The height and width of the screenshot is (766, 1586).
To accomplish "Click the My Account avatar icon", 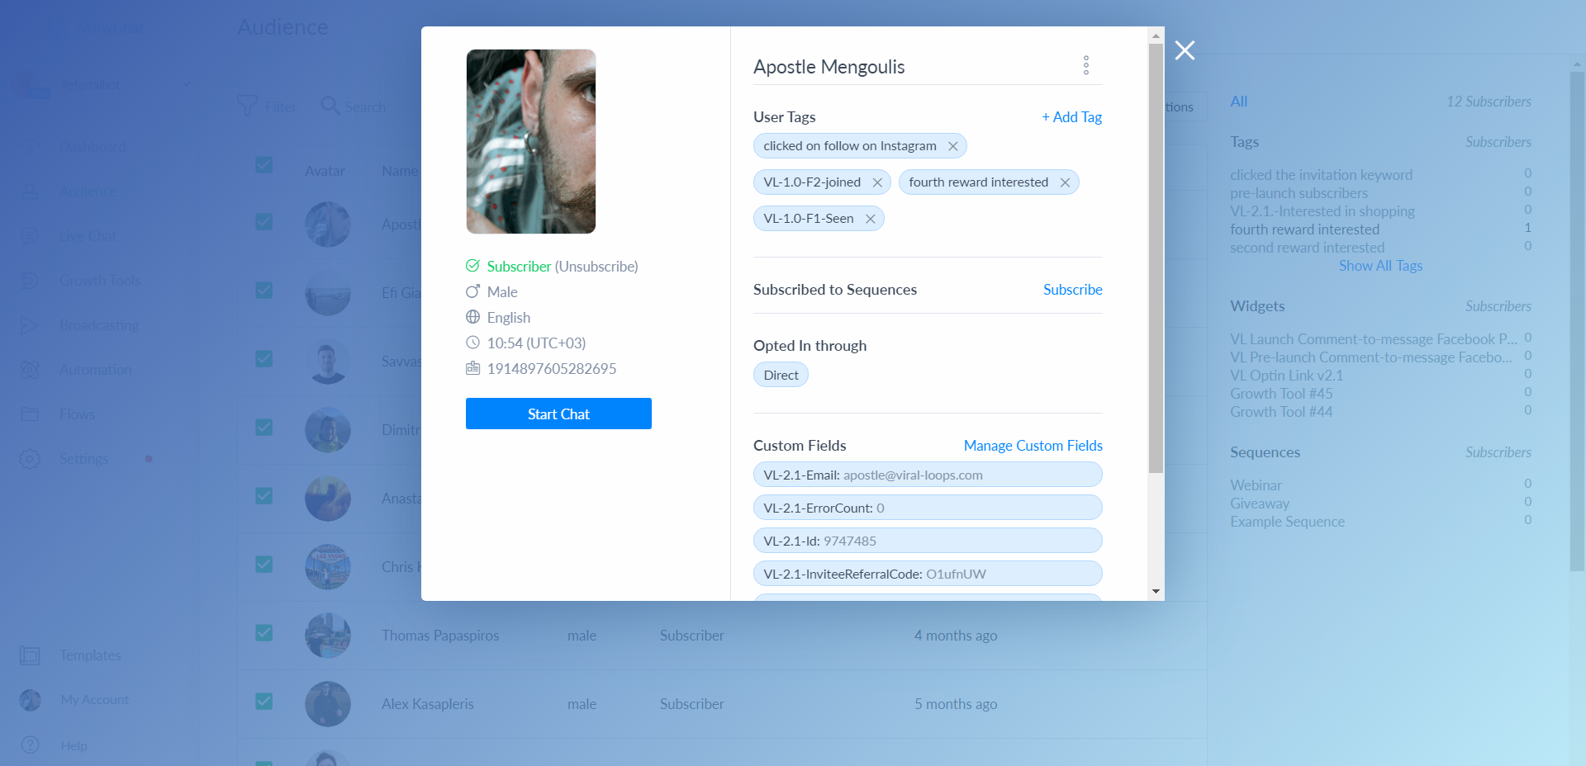I will (x=30, y=700).
